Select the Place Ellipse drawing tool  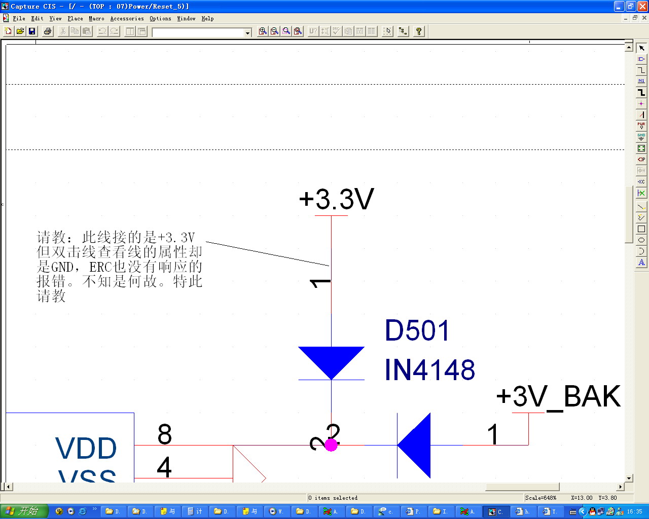[641, 240]
